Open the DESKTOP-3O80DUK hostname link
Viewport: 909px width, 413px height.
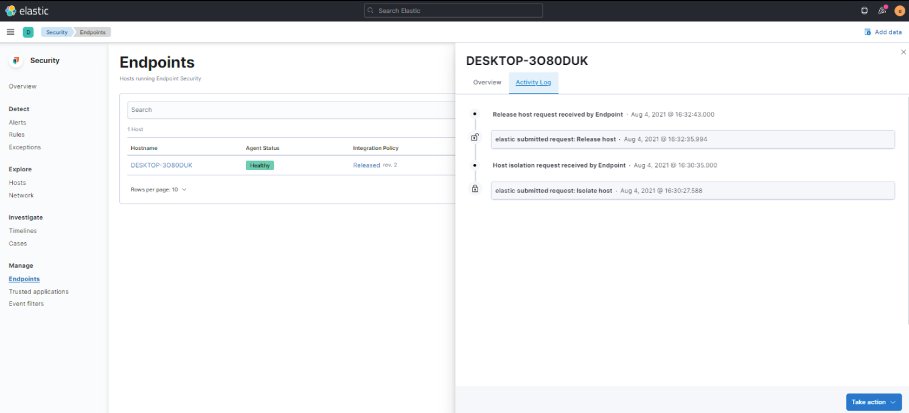[x=162, y=165]
